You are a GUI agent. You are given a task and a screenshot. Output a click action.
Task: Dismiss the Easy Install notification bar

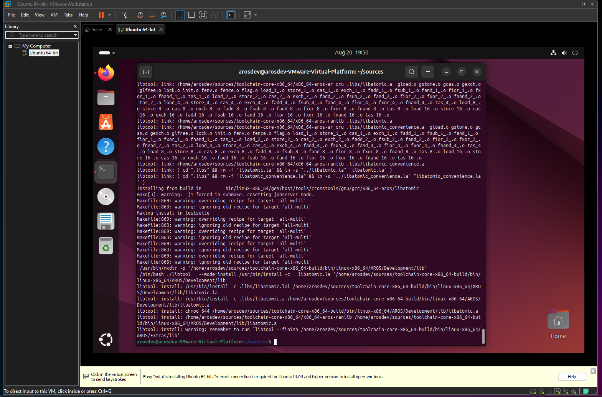593,371
